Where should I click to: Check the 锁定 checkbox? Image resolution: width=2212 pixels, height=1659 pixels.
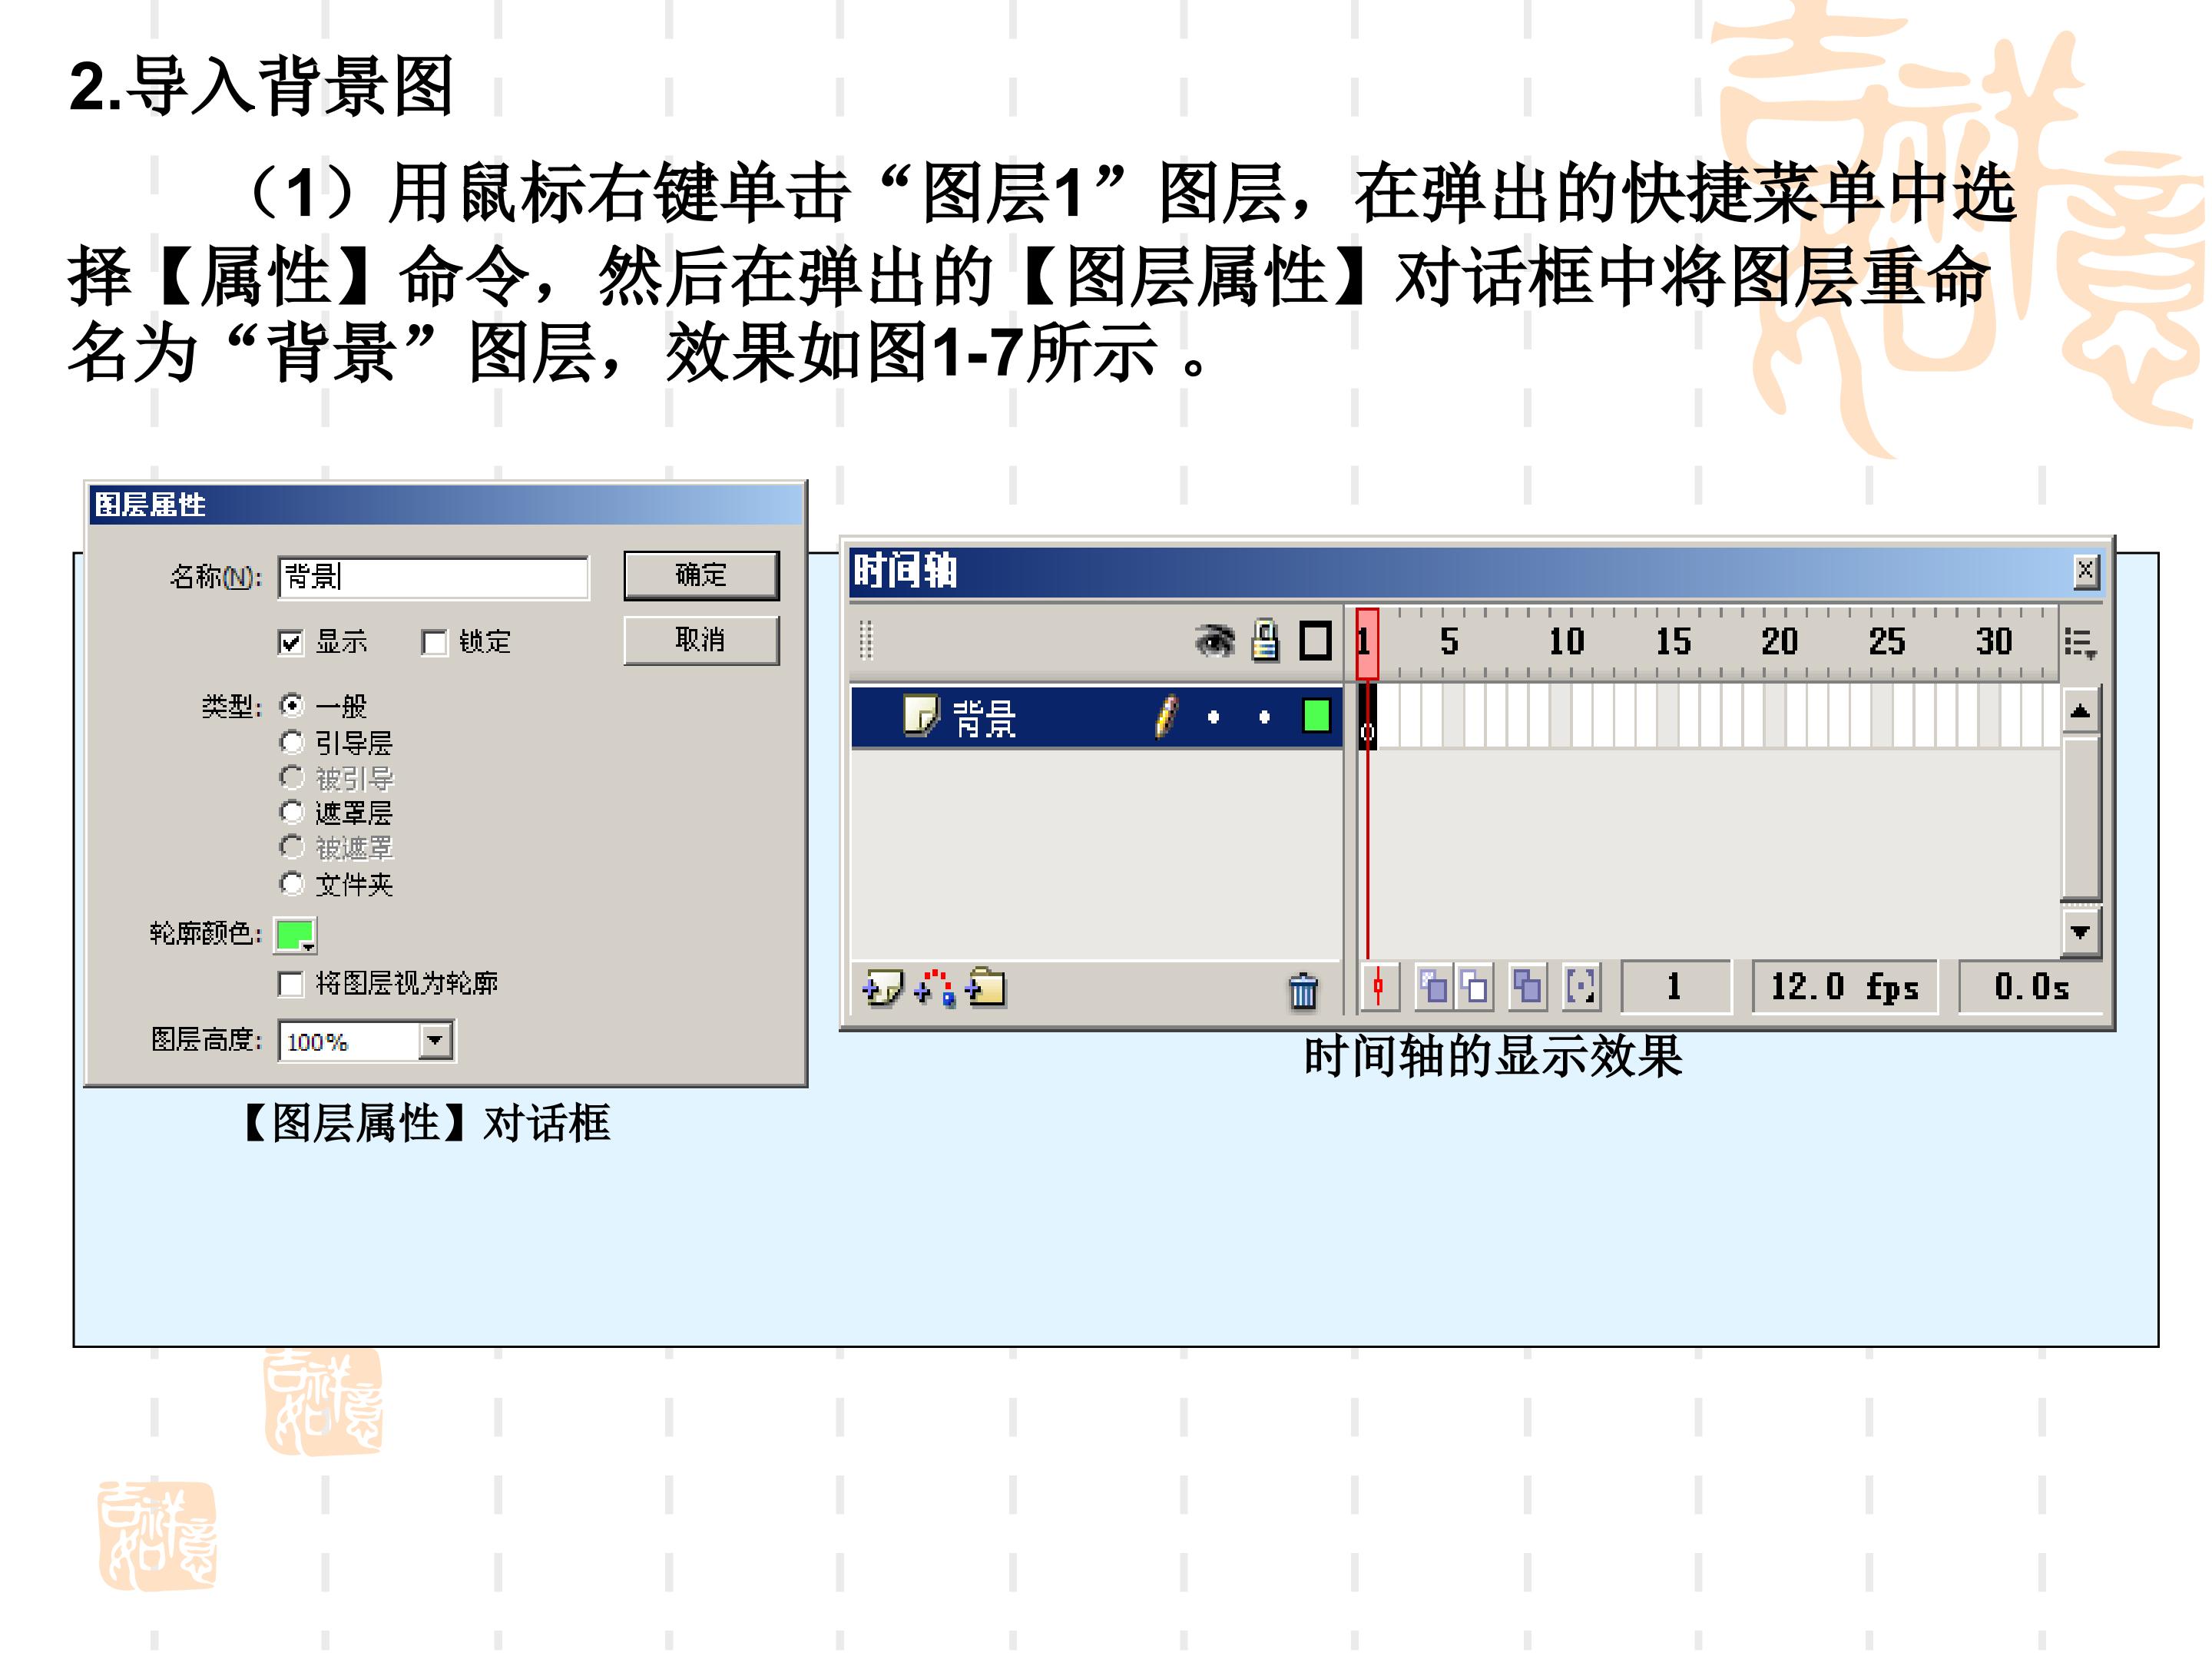[434, 642]
